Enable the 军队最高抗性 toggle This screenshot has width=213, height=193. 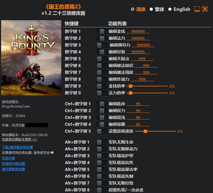[102, 163]
